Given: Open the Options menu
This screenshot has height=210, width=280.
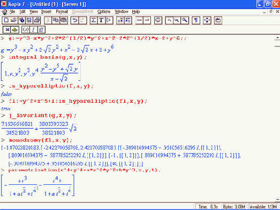Looking at the screenshot, I should 104,12.
